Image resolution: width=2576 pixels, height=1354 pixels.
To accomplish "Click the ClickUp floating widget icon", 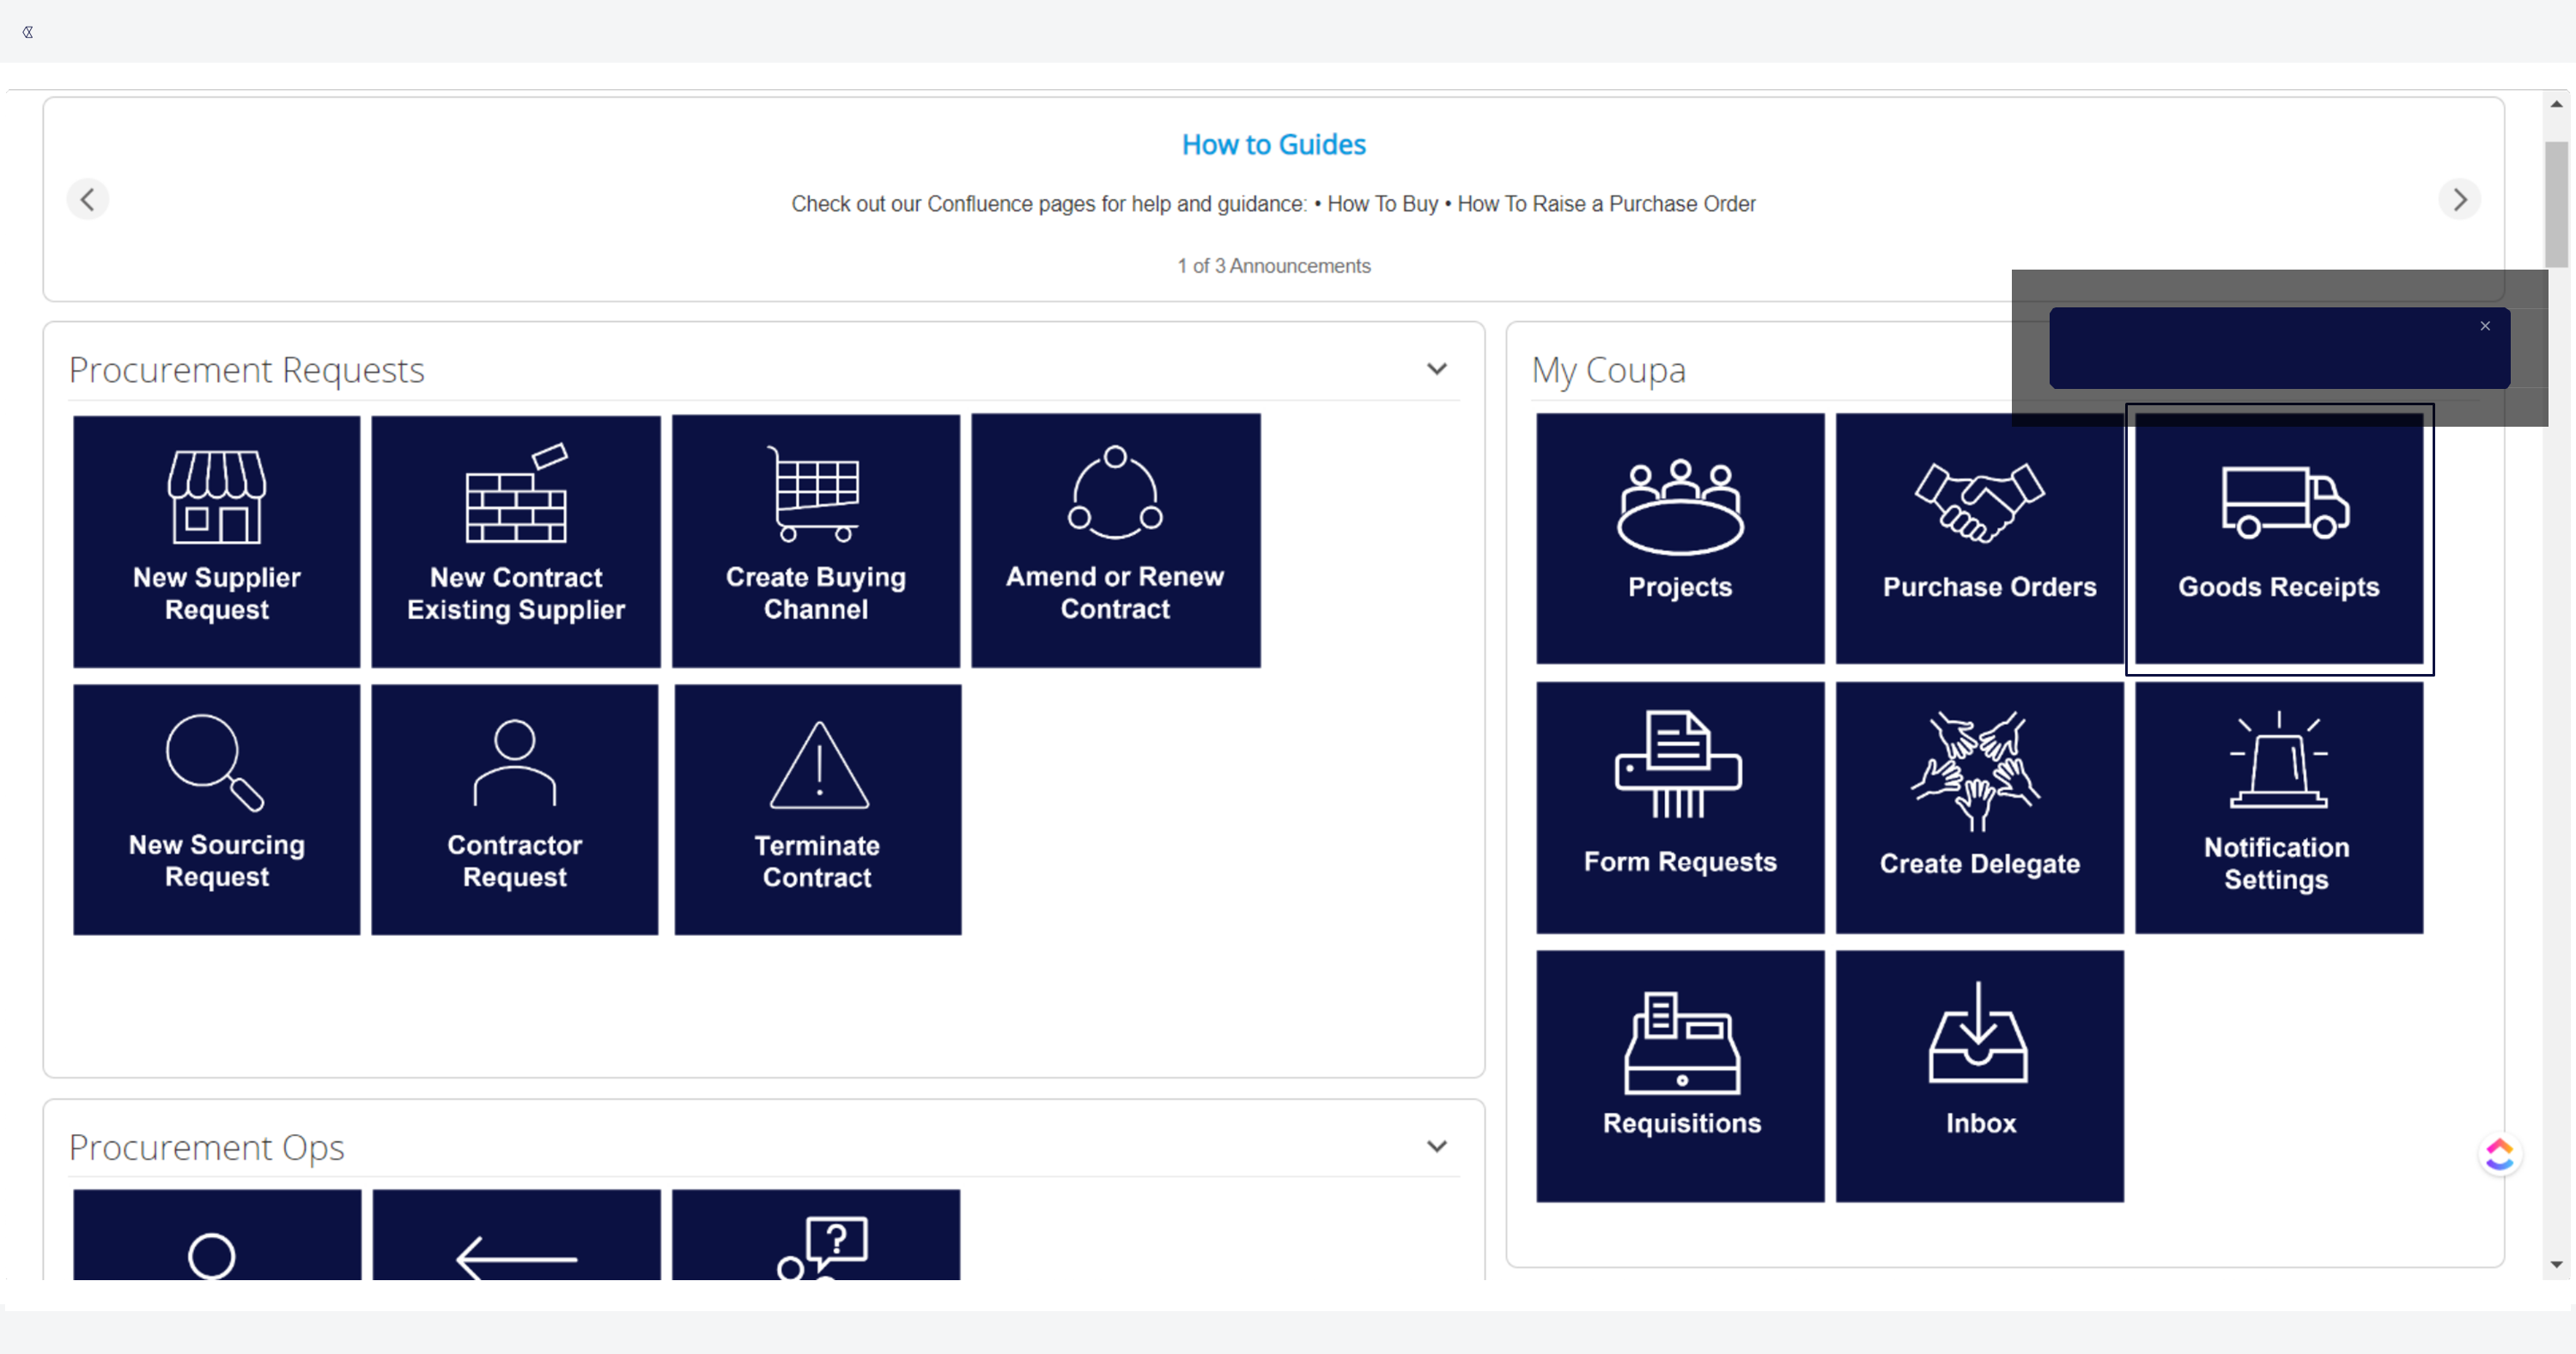I will pos(2500,1155).
